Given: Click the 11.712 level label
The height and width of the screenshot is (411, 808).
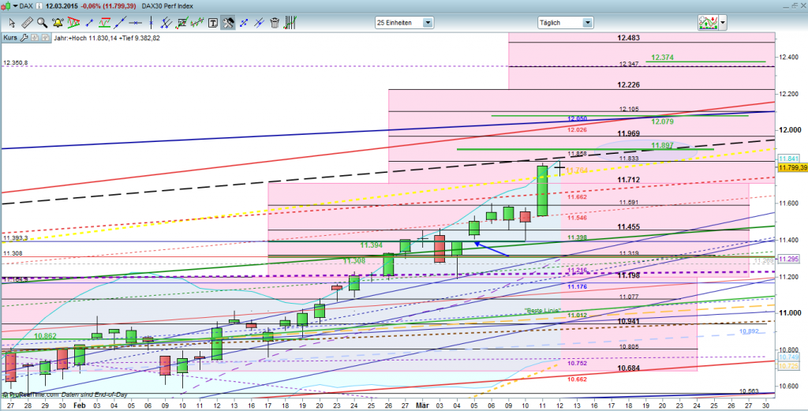Looking at the screenshot, I should click(629, 179).
